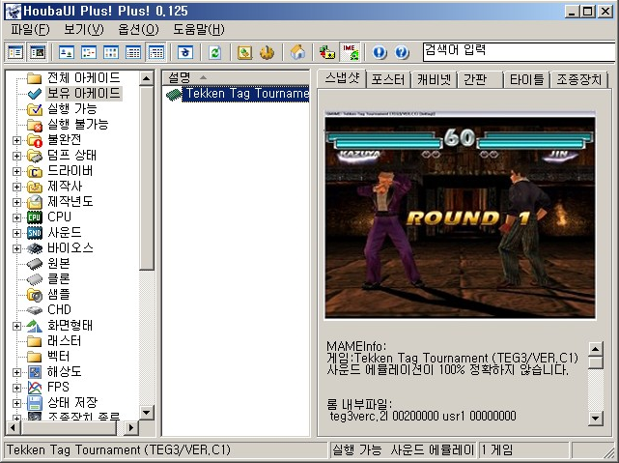Switch to the 스냅샷 tab
The image size is (619, 463).
tap(342, 78)
